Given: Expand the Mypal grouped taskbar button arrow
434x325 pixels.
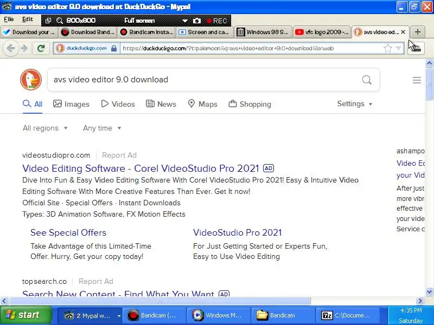Looking at the screenshot, I should click(119, 315).
